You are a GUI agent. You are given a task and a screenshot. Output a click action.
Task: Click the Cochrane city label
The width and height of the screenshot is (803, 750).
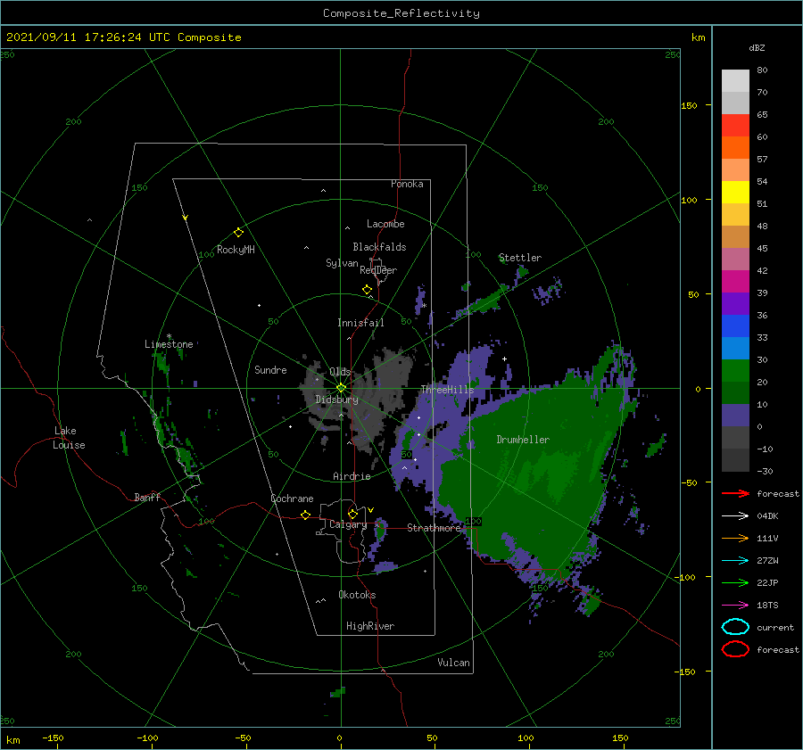292,499
